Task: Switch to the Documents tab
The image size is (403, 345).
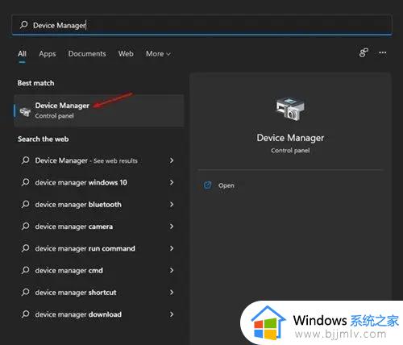Action: (87, 54)
